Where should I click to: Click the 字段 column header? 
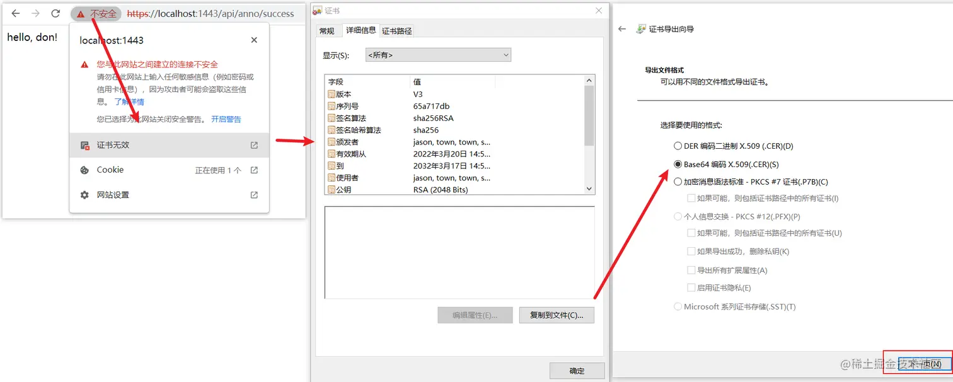tap(367, 82)
